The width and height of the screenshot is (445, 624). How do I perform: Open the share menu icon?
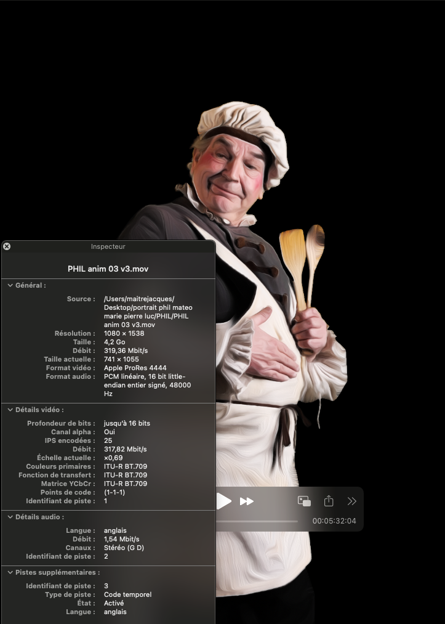tap(329, 501)
